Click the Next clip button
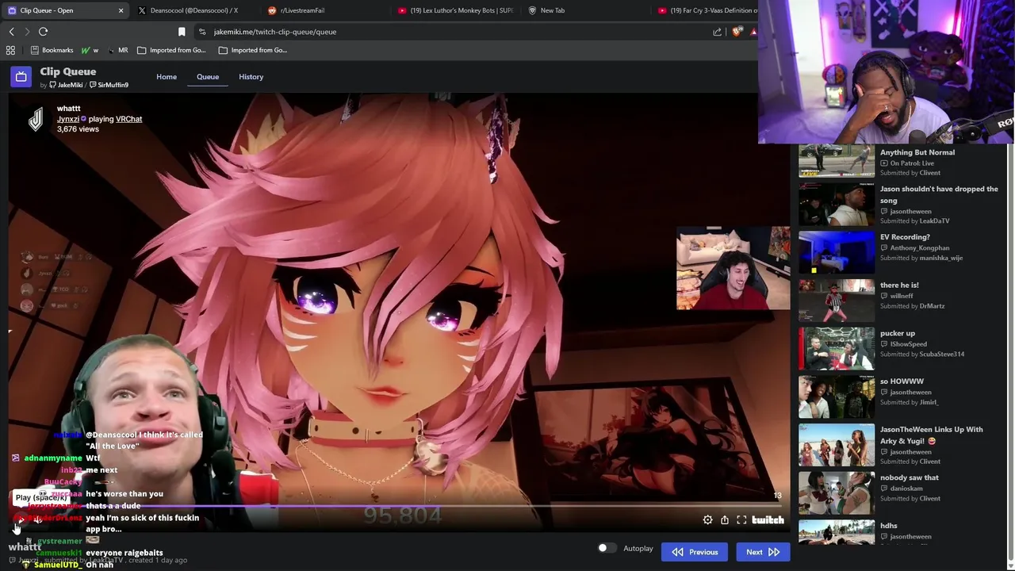 [x=763, y=552]
